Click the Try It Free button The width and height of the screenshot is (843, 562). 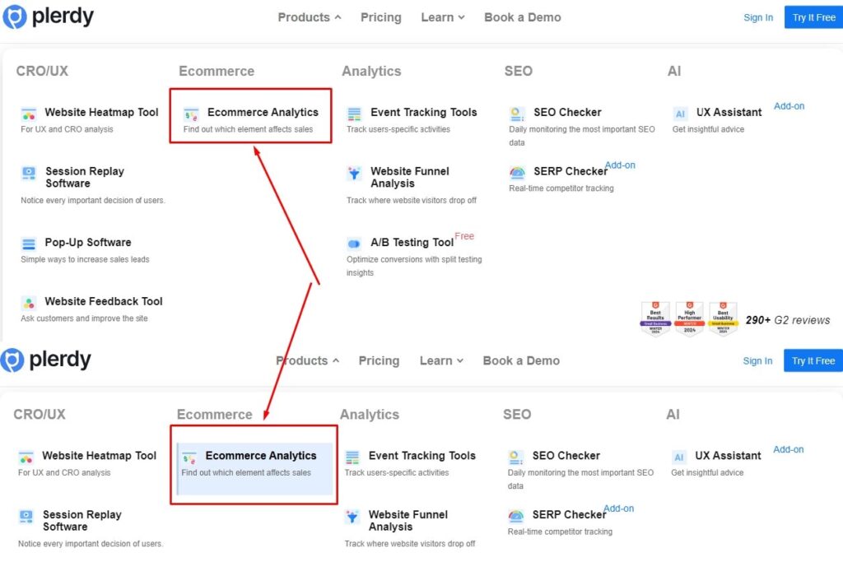click(x=813, y=16)
